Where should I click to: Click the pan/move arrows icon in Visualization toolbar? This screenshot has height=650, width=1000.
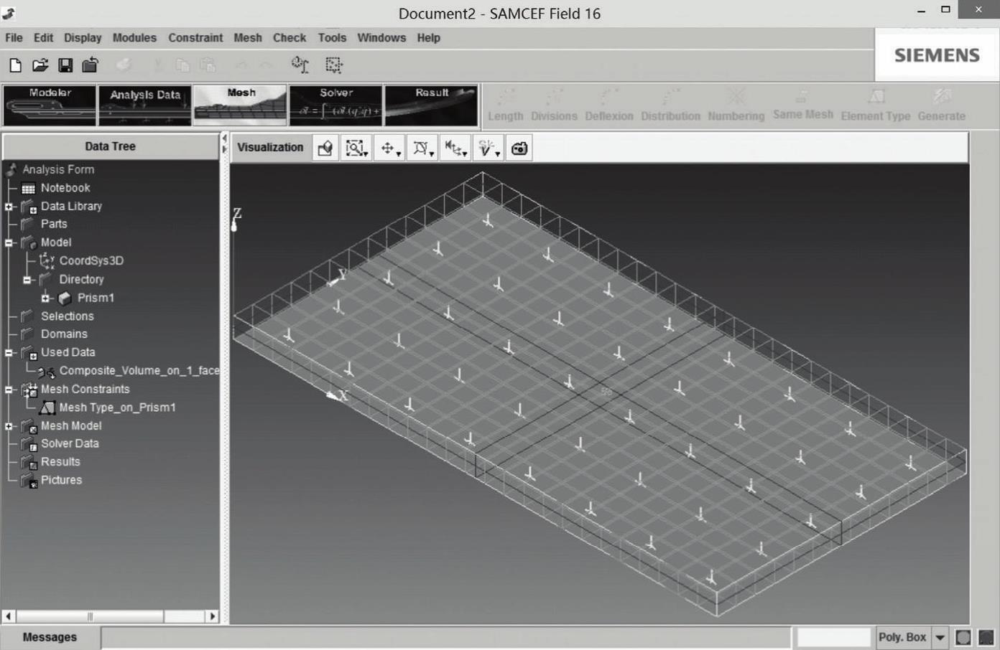389,149
